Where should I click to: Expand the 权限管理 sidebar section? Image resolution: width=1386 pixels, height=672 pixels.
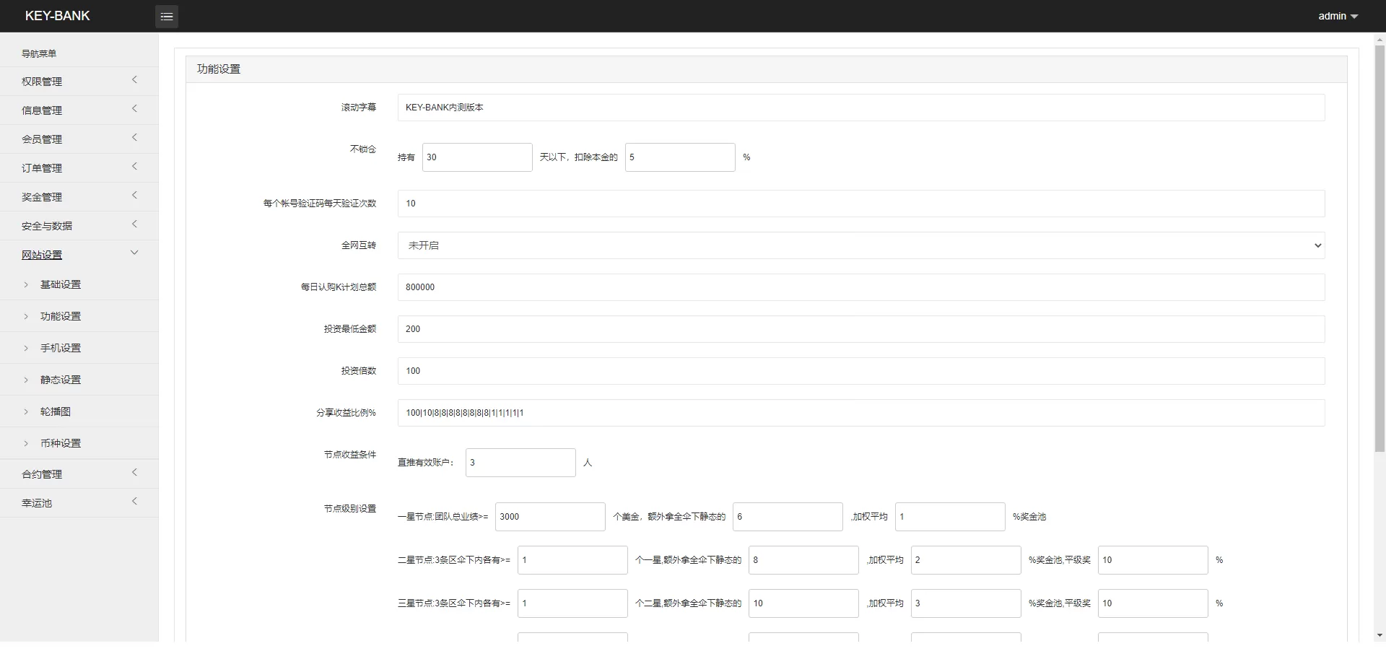(x=79, y=81)
